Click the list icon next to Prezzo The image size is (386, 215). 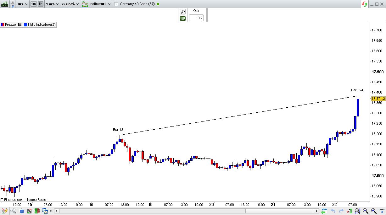coord(20,24)
